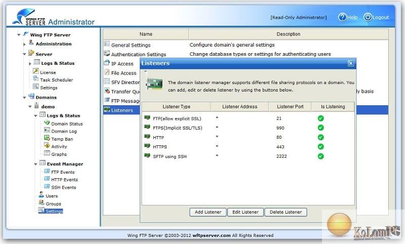Click the green check for port 21
Screen dimensions: 405x244
tap(321, 118)
